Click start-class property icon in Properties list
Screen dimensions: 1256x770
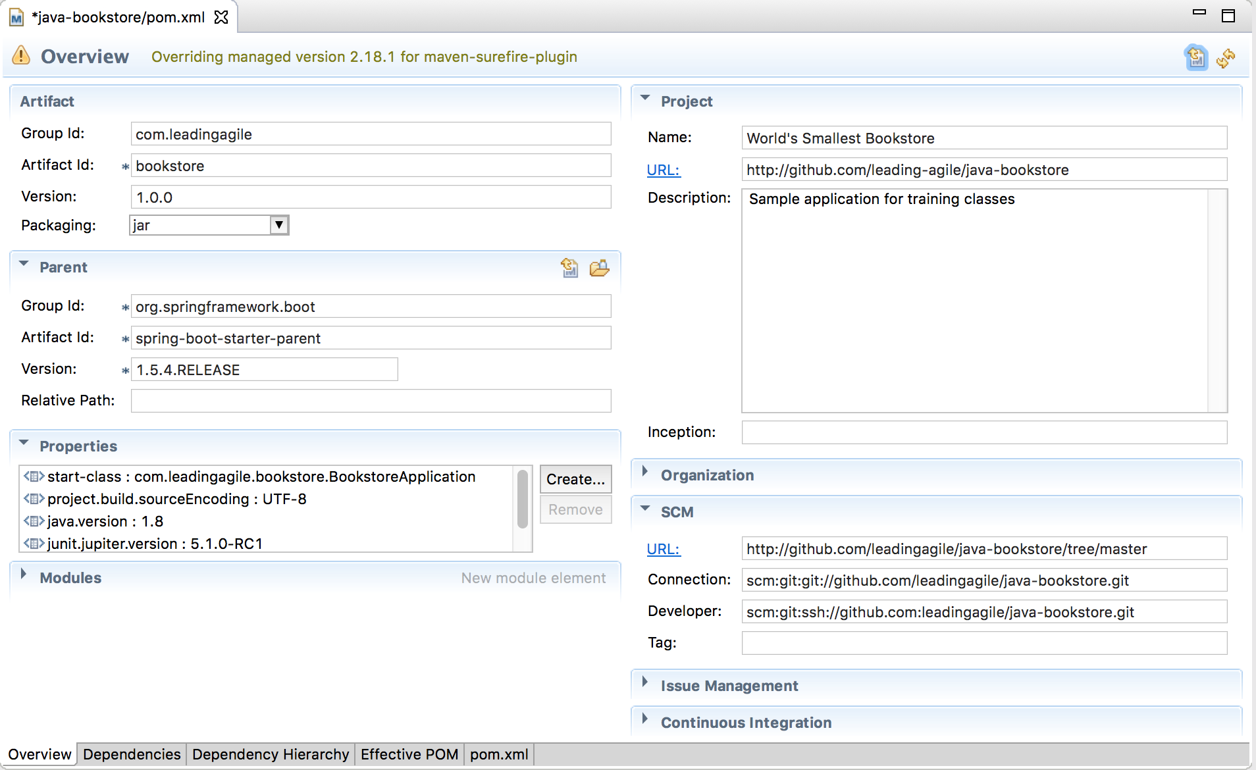click(x=34, y=476)
